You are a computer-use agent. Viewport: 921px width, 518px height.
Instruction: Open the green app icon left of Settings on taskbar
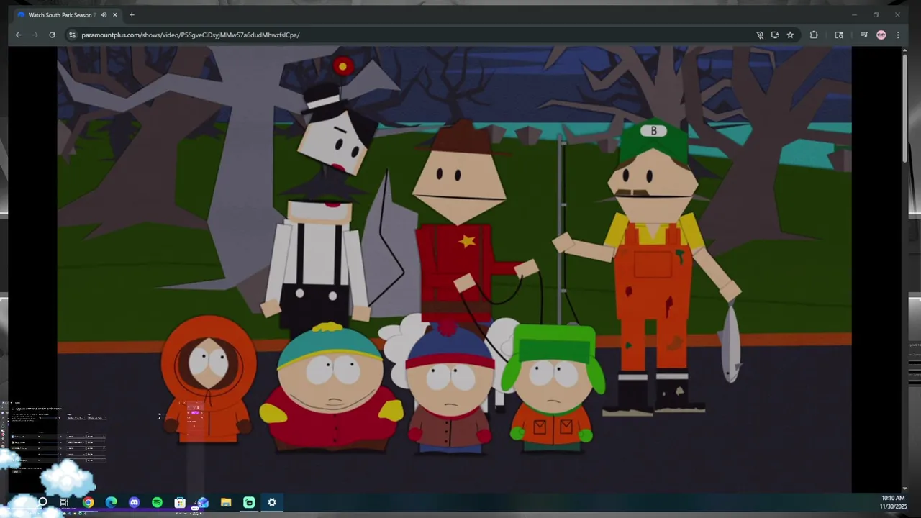coord(249,502)
